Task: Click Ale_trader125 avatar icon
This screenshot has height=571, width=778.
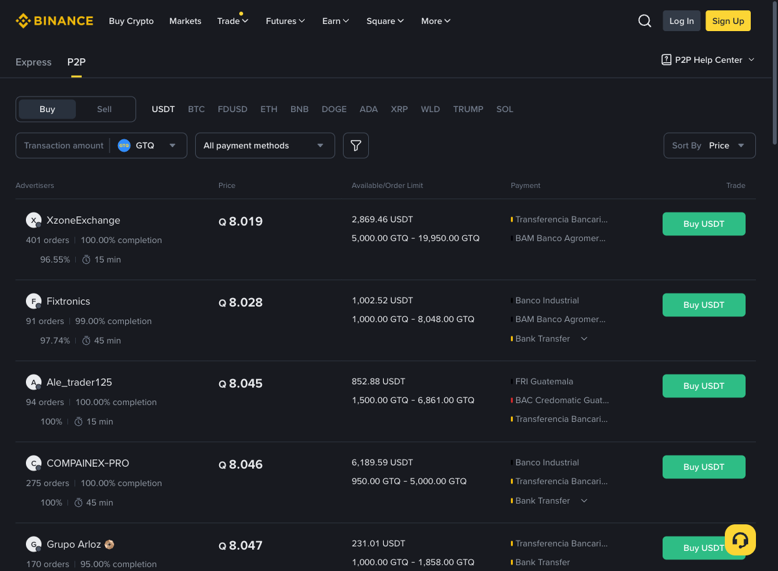Action: [34, 382]
